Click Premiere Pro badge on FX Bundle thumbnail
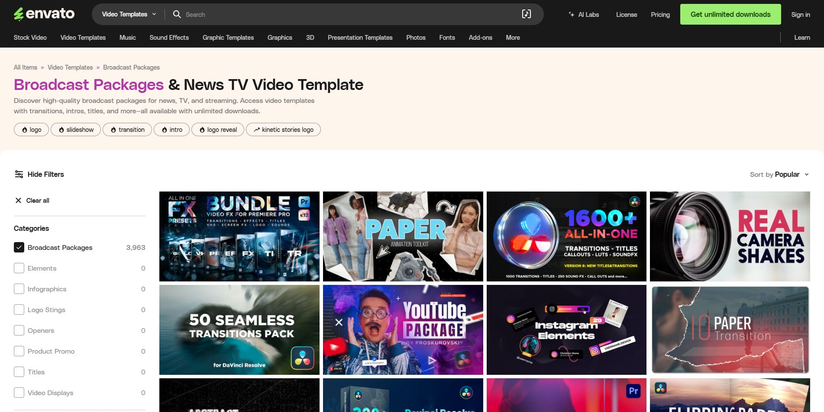The height and width of the screenshot is (412, 824). pyautogui.click(x=304, y=201)
